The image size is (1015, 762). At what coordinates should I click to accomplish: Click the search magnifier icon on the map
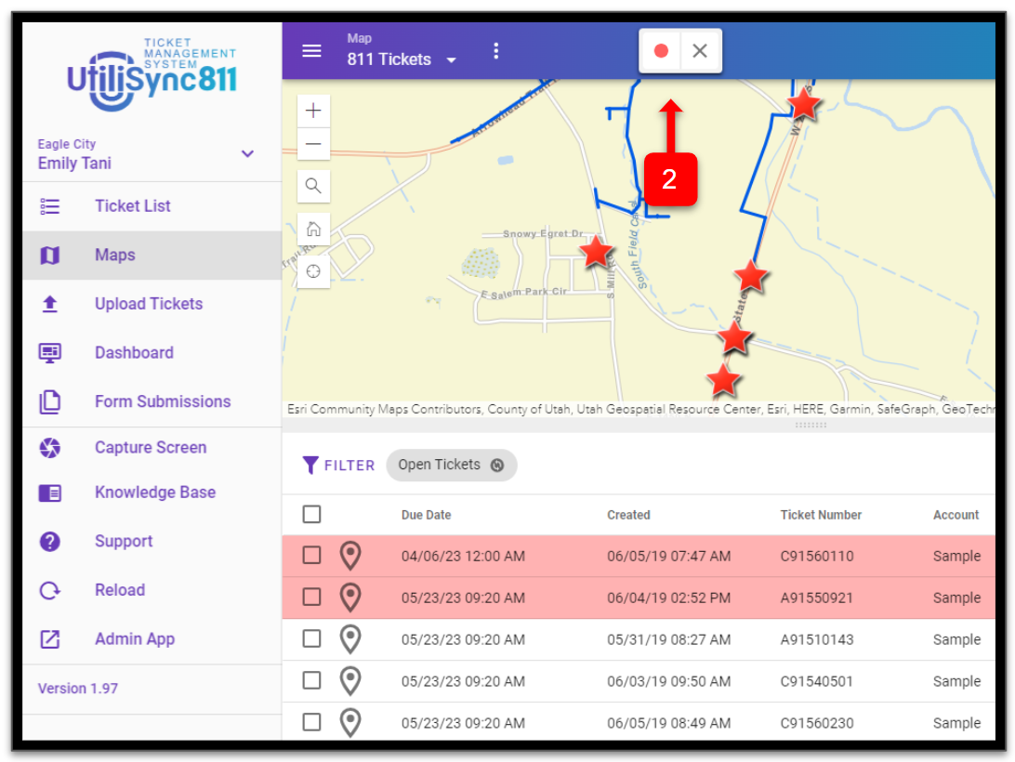coord(313,186)
